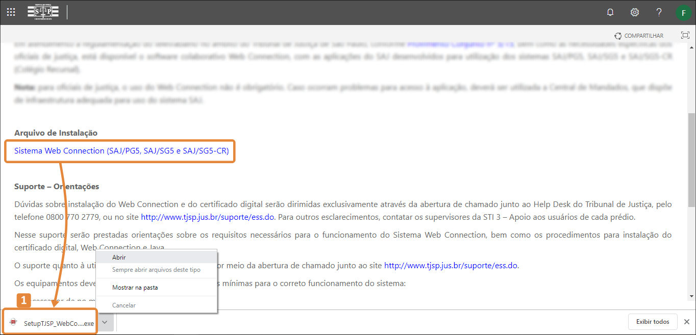Click the scrollbar down arrow
Viewport: 696px width, 335px height.
tap(692, 297)
